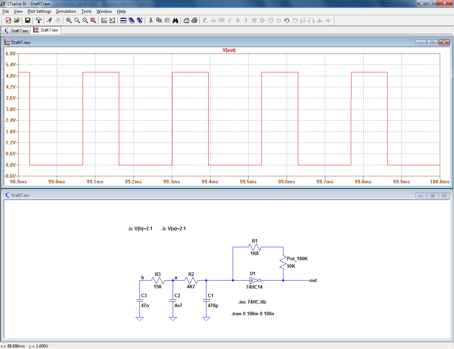454x349 pixels.
Task: Click the Find binoculars icon
Action: pyautogui.click(x=175, y=21)
